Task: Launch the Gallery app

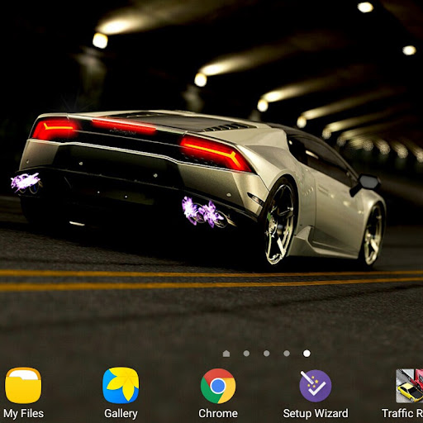Action: [121, 384]
